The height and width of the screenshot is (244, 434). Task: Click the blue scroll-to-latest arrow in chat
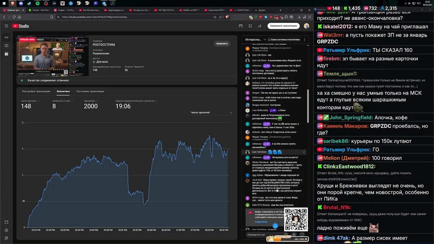tap(275, 226)
